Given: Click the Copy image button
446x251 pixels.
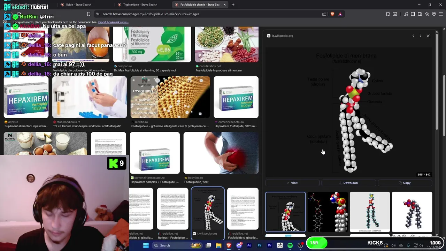Looking at the screenshot, I should coord(405,183).
